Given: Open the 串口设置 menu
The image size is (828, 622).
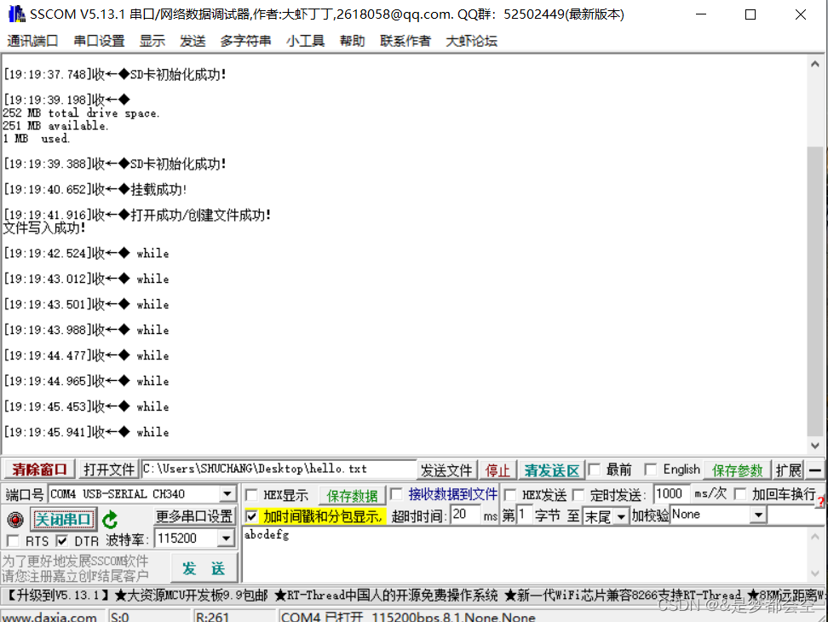Looking at the screenshot, I should (x=99, y=40).
